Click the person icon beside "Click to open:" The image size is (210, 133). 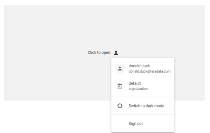point(116,53)
